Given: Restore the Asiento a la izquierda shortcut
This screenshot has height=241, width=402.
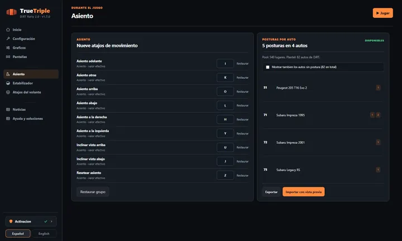Looking at the screenshot, I should pyautogui.click(x=242, y=134).
